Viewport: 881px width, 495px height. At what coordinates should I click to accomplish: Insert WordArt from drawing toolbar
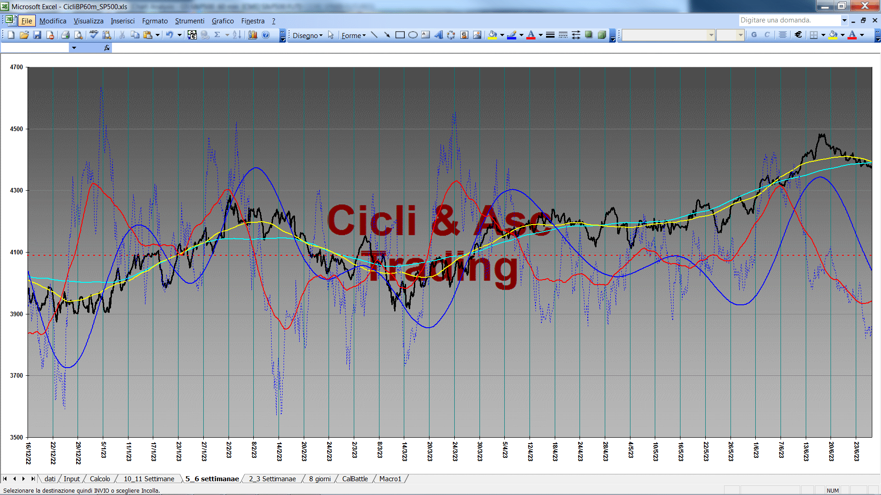coord(438,35)
